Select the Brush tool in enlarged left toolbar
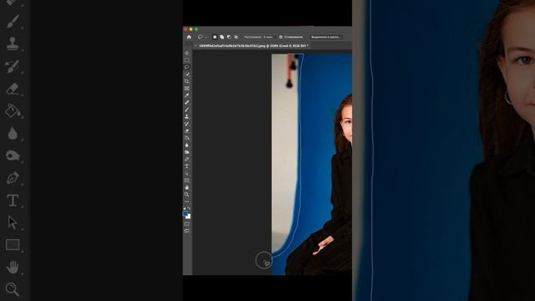 tap(13, 21)
